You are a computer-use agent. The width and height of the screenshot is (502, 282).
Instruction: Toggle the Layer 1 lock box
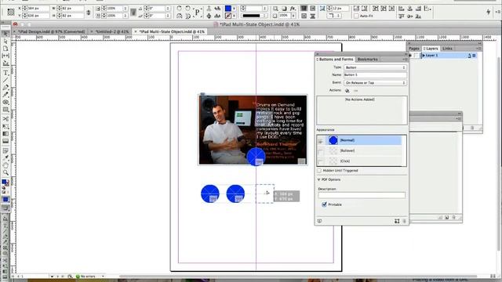417,56
